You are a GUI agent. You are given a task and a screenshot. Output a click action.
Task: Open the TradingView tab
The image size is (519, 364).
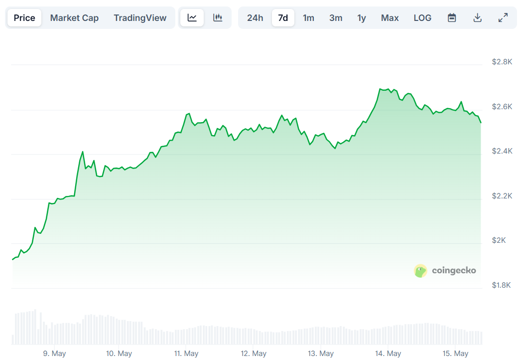click(140, 17)
